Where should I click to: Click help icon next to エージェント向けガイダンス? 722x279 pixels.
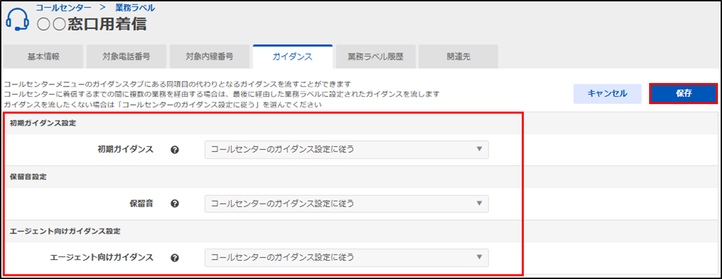pyautogui.click(x=174, y=258)
